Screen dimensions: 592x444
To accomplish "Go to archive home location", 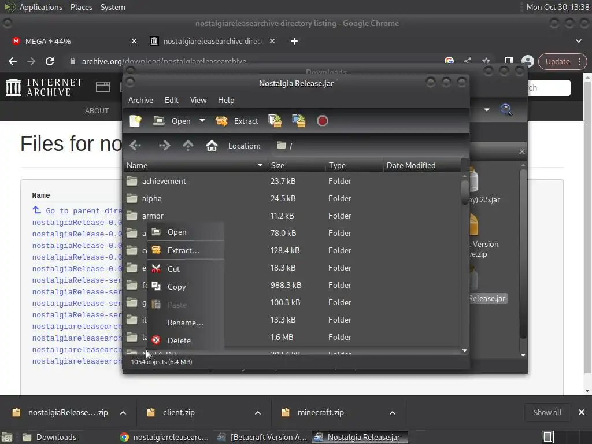I will (212, 145).
